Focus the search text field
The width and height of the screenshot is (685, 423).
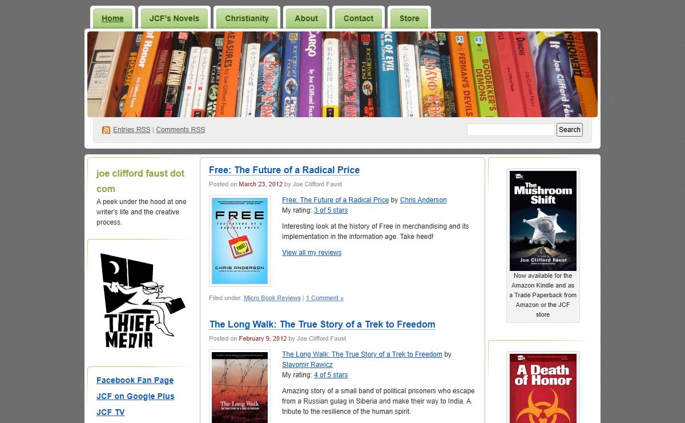tap(511, 130)
